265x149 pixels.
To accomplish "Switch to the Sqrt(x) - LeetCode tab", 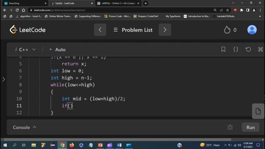I will pos(72,3).
